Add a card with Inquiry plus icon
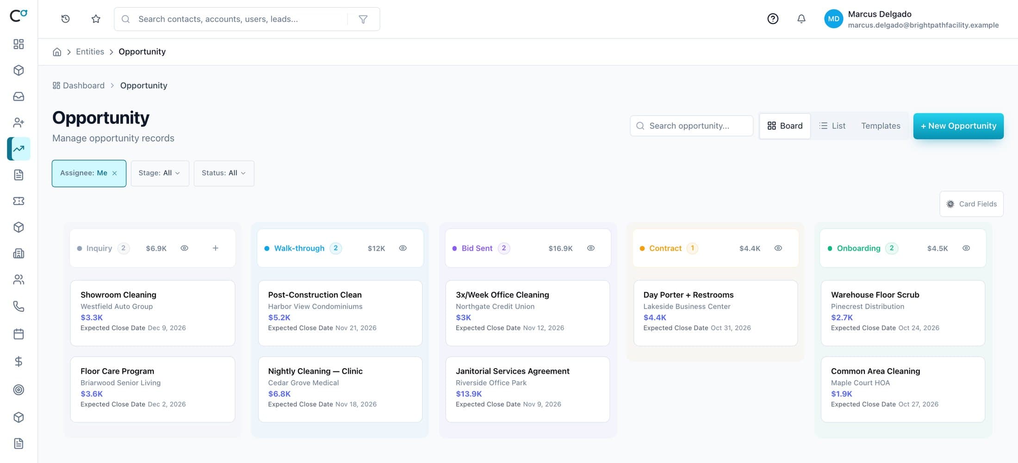1018x463 pixels. tap(216, 248)
